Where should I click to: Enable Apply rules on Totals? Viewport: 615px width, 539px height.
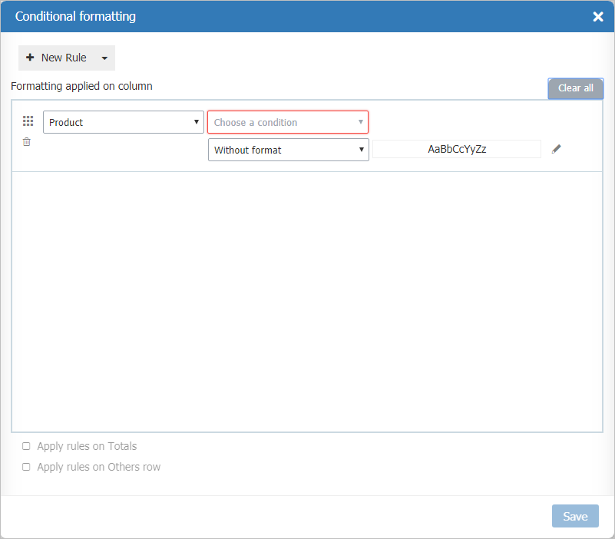pos(25,446)
